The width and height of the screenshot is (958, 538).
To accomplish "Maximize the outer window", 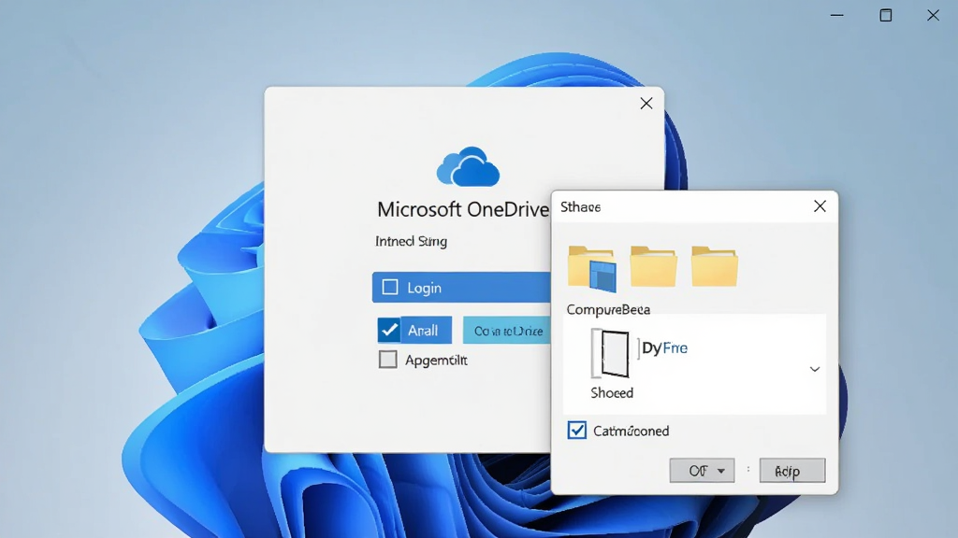I will point(885,15).
